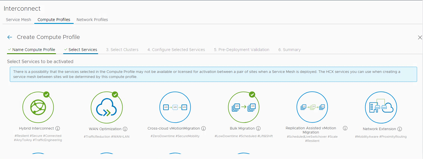
Task: Select the Network Extension service icon
Action: coord(381,107)
